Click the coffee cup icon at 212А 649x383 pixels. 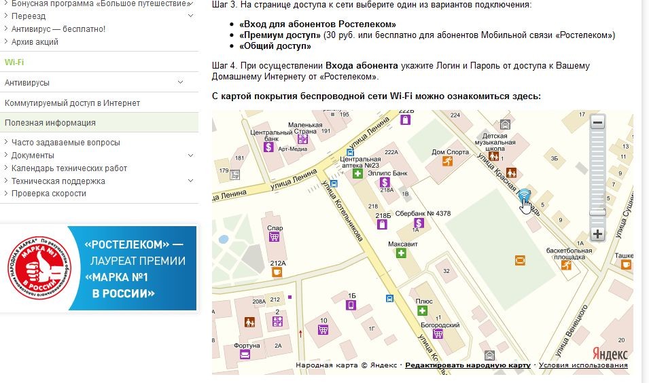276,272
